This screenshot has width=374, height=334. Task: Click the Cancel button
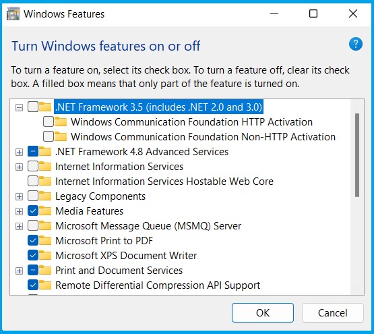click(x=332, y=312)
